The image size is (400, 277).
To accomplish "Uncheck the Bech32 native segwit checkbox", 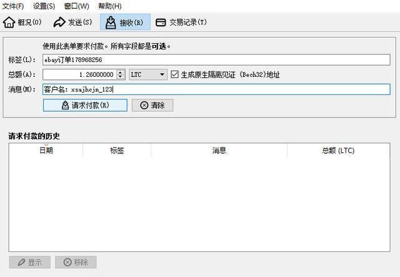I will click(175, 74).
